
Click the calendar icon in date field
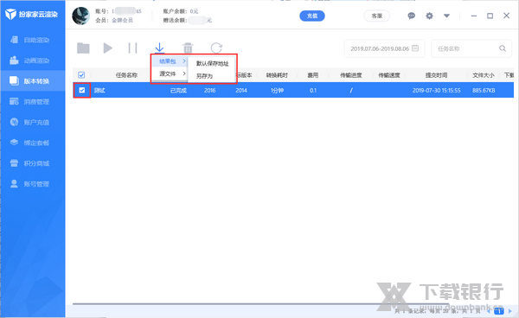(415, 48)
